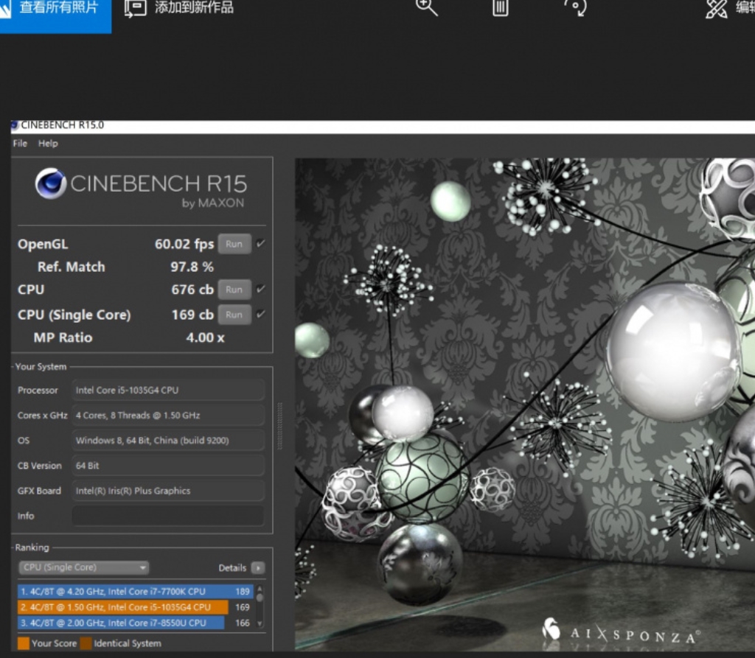Open the File menu in Cinebench
755x658 pixels.
[x=20, y=144]
